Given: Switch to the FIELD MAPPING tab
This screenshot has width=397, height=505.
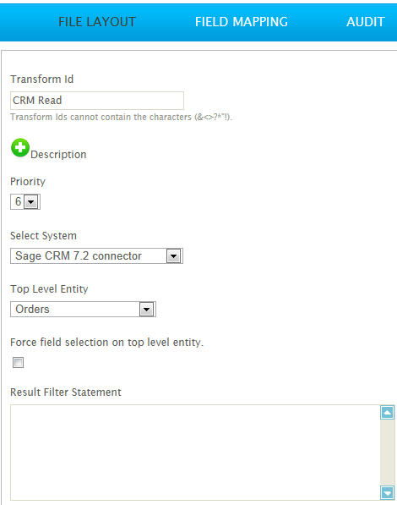Looking at the screenshot, I should (x=242, y=22).
